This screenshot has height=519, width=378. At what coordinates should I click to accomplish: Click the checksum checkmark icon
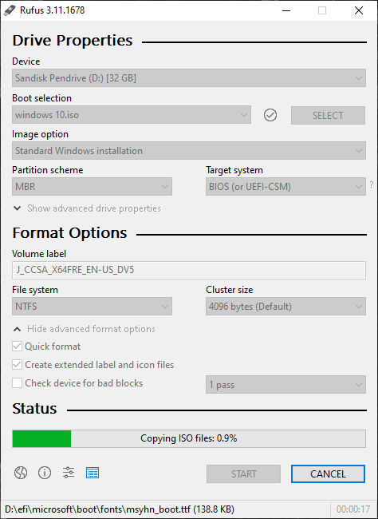(270, 115)
